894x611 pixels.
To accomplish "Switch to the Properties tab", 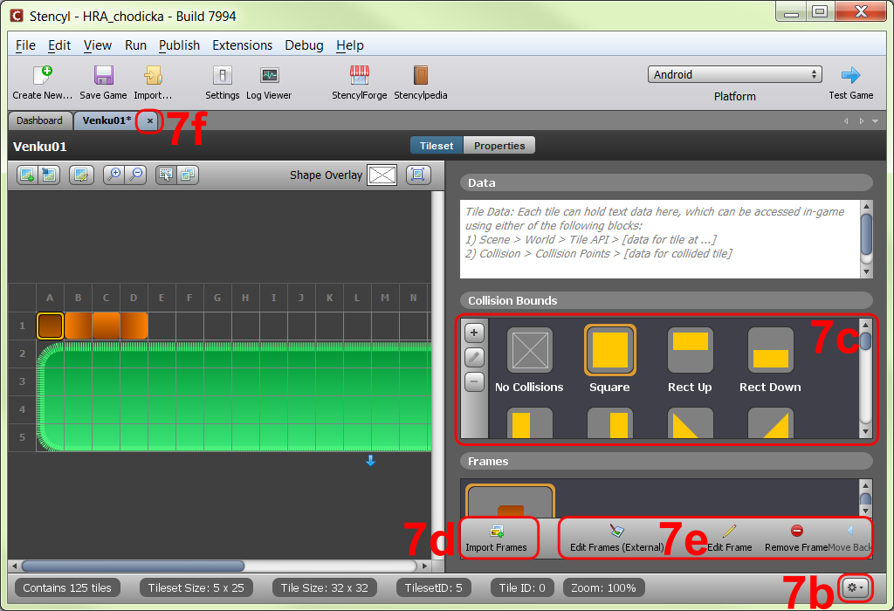I will 499,146.
